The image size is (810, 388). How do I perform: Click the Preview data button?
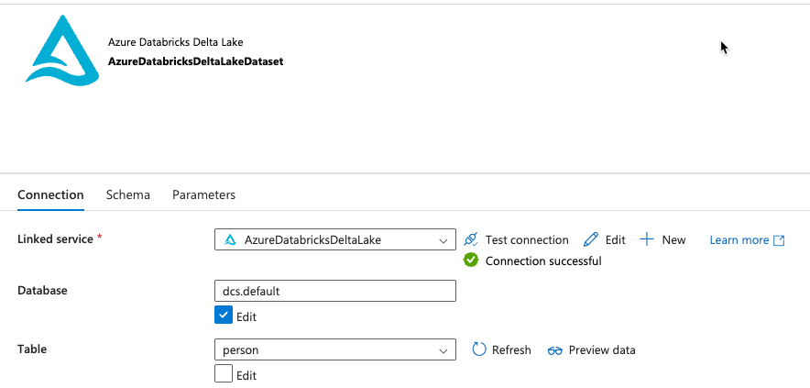pyautogui.click(x=601, y=349)
